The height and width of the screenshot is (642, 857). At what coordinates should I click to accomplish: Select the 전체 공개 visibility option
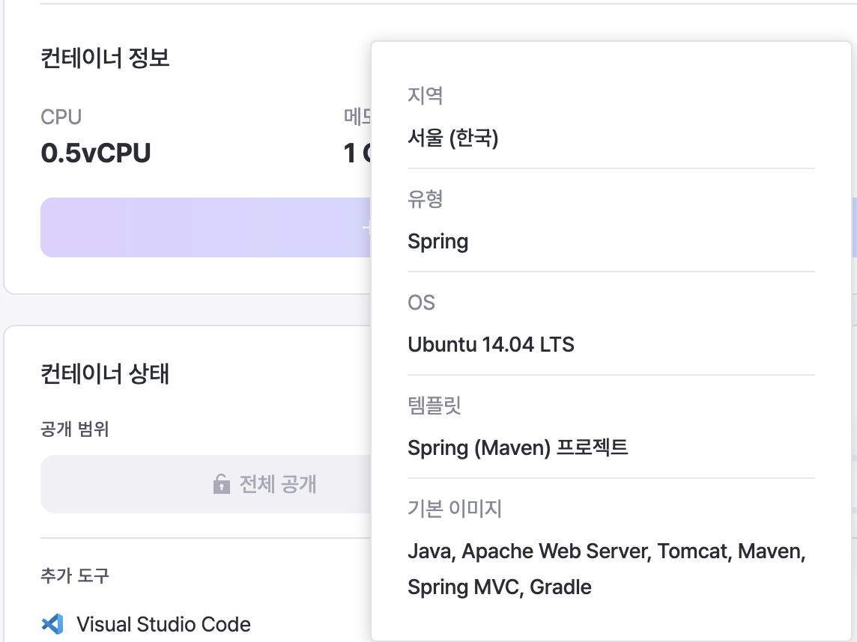pos(205,483)
